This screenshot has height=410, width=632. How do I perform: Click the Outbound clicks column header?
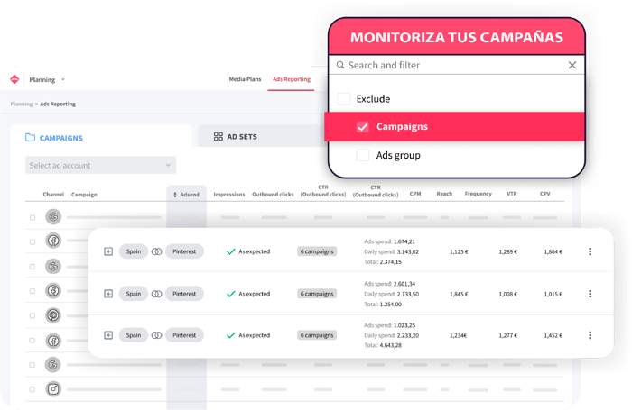[x=273, y=195]
